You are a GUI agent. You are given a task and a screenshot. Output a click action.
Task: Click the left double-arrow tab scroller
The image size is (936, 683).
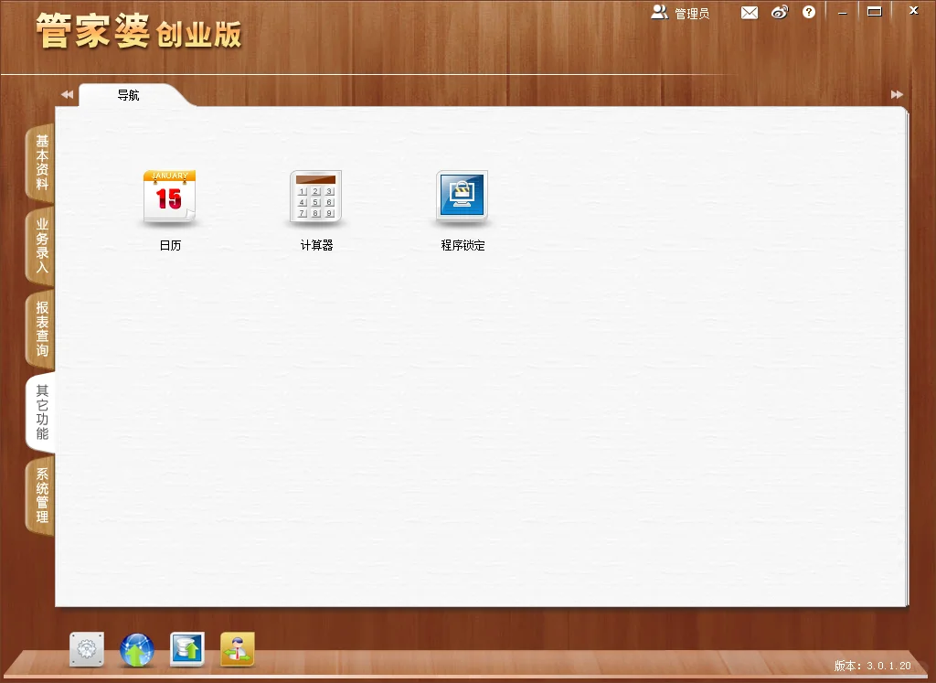tap(67, 94)
